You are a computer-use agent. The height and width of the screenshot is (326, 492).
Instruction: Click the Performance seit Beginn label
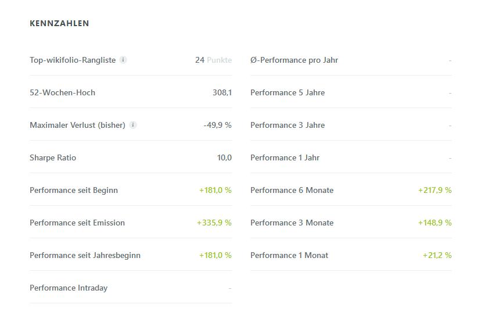pos(74,190)
